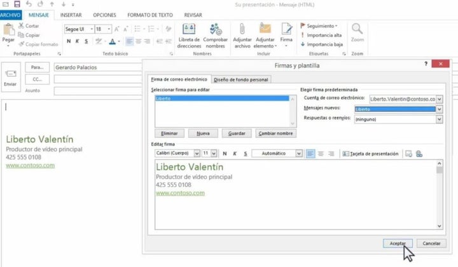Insert picture icon in signature editor
Viewport: 458px width, 267px height.
tap(409, 154)
